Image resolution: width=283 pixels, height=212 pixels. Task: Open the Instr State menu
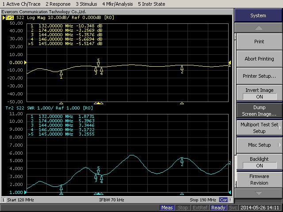pos(151,4)
